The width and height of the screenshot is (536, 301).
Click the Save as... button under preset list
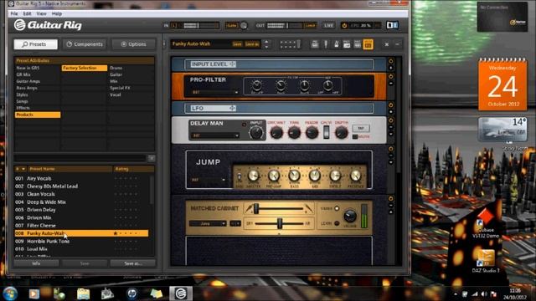pos(133,263)
